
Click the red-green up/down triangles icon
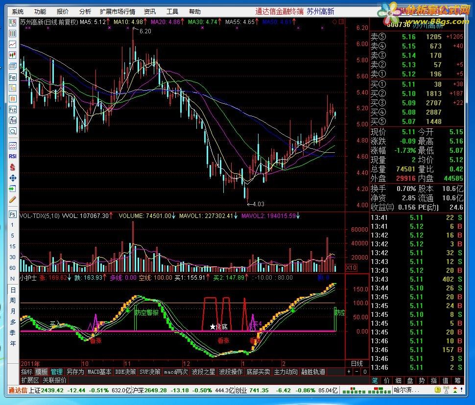pos(455,390)
